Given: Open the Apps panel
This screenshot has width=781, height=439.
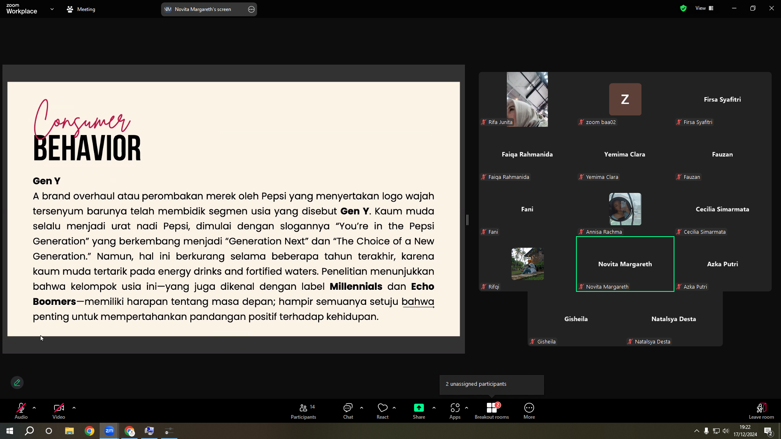Looking at the screenshot, I should 455,411.
